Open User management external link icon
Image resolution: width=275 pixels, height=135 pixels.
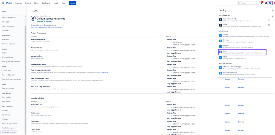coord(269,19)
